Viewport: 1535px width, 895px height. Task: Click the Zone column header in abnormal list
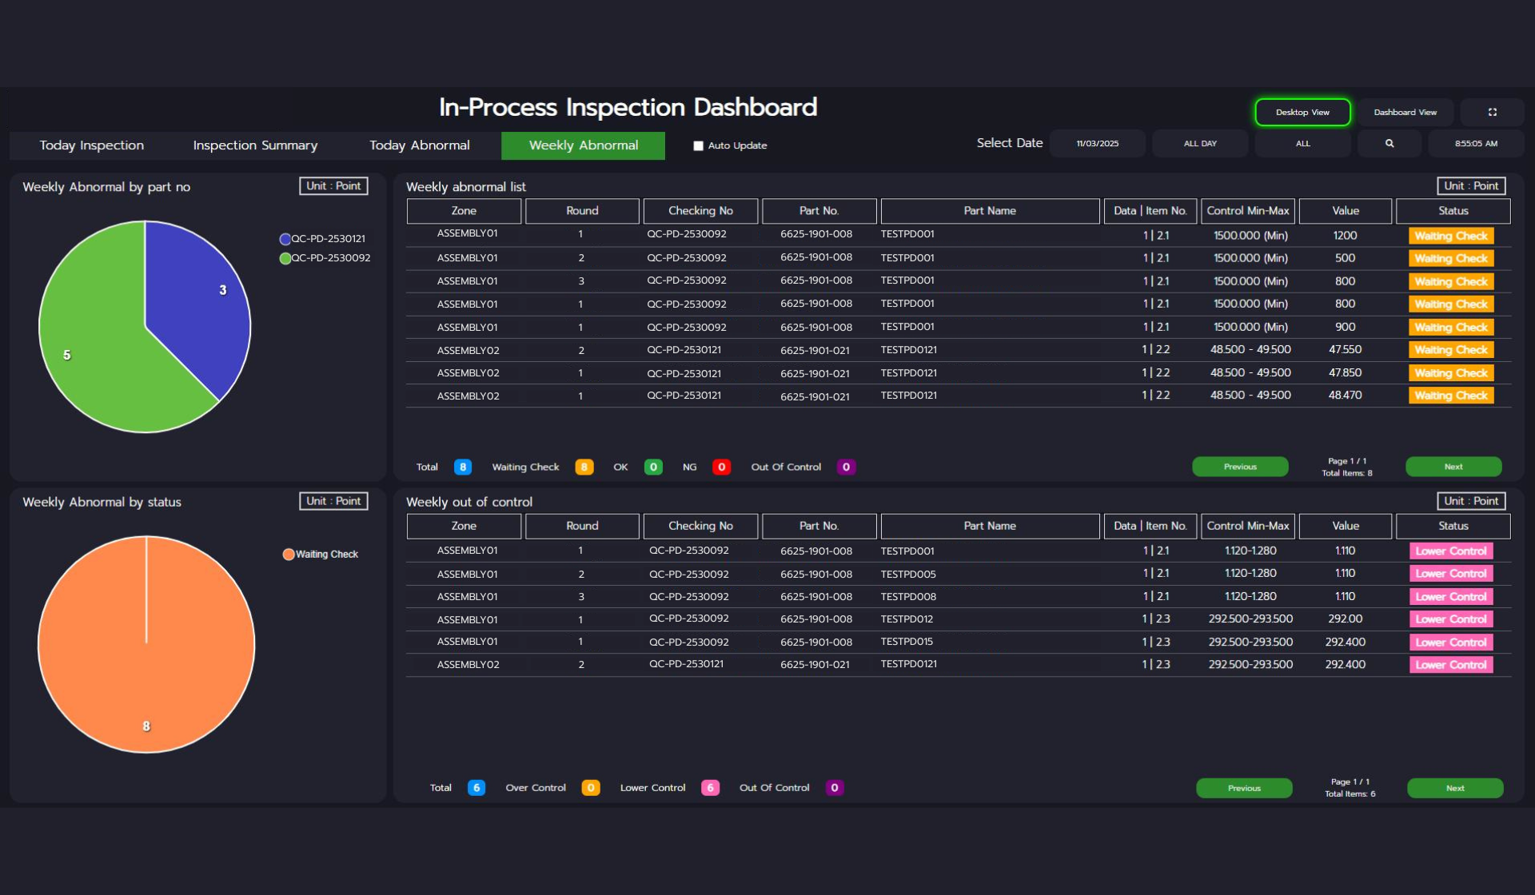pyautogui.click(x=464, y=211)
